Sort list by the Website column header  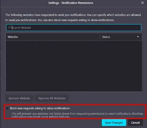[x=53, y=37]
